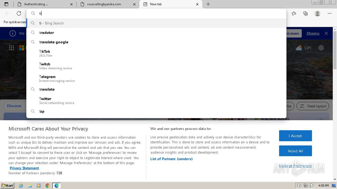Screen dimensions: 337x189
Task: Pick the TikTok 2021 Film suggestion
Action: (156, 53)
